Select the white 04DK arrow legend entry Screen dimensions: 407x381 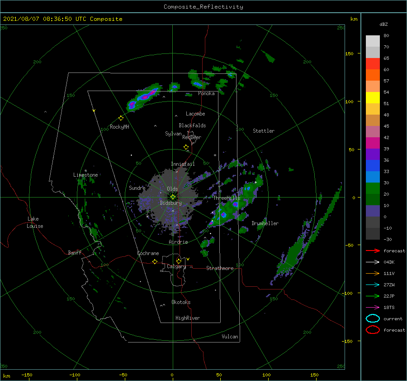tap(373, 262)
